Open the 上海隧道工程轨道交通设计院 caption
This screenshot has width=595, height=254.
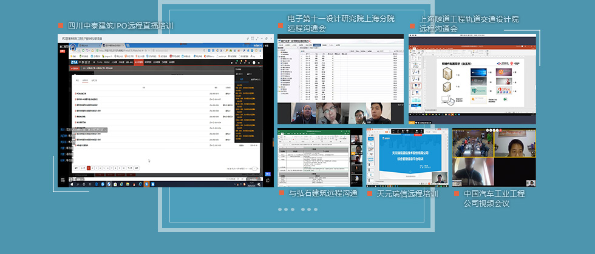[469, 24]
